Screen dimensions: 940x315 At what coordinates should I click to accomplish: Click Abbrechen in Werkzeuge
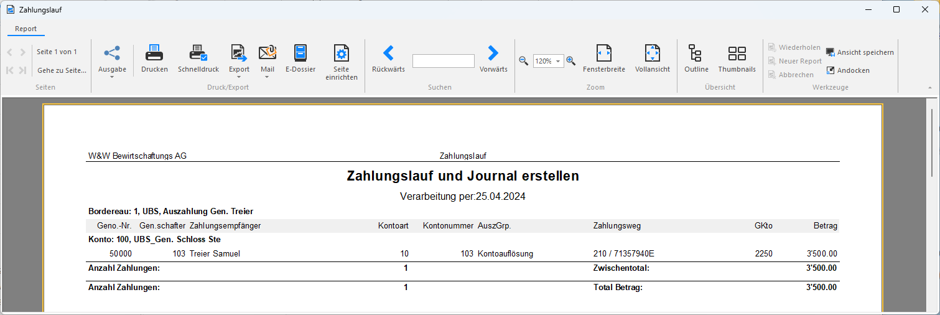(791, 75)
